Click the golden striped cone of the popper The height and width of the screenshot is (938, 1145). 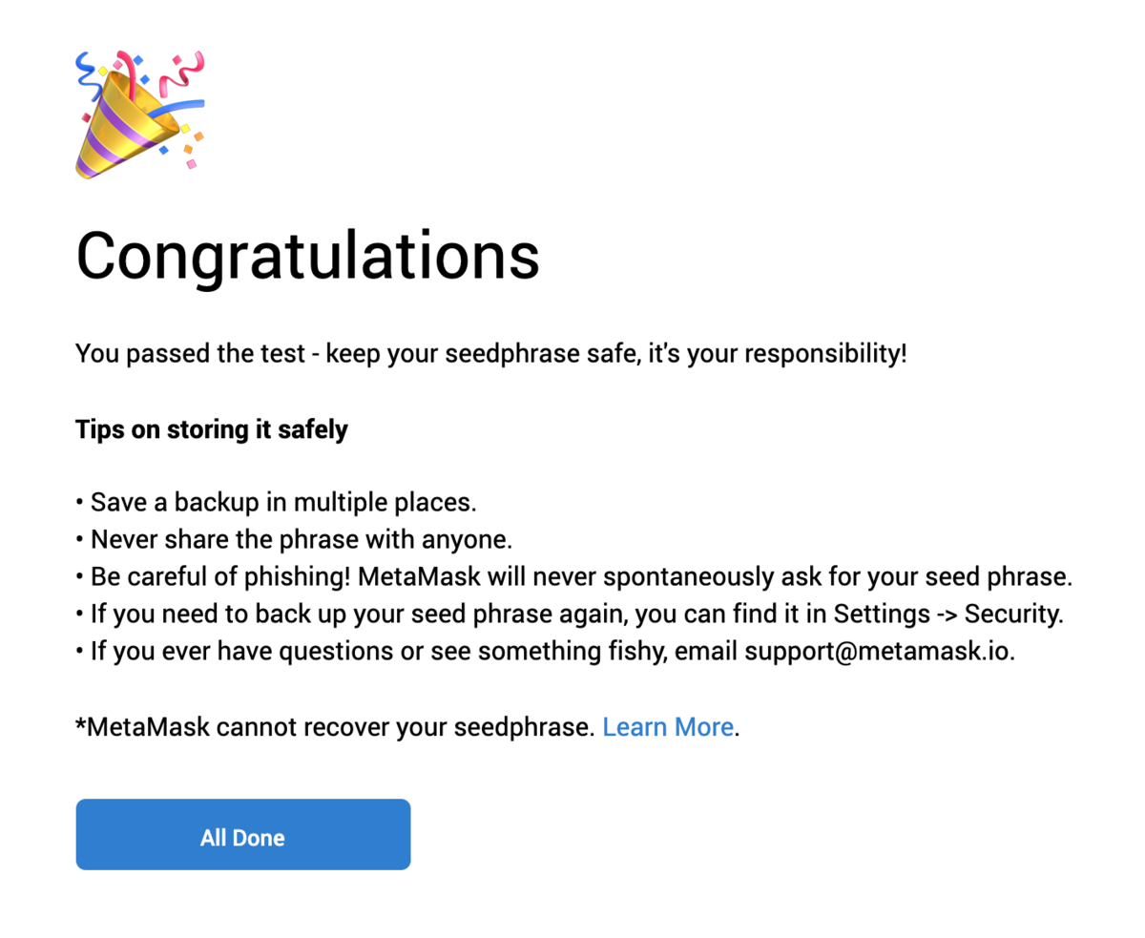(x=119, y=129)
